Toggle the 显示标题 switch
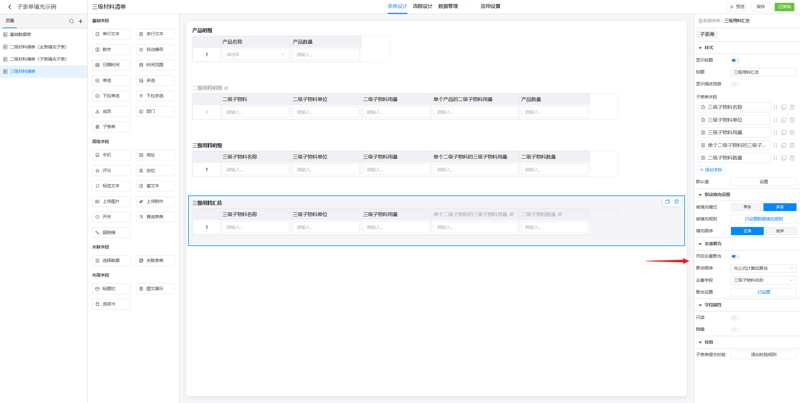800x403 pixels. 736,60
